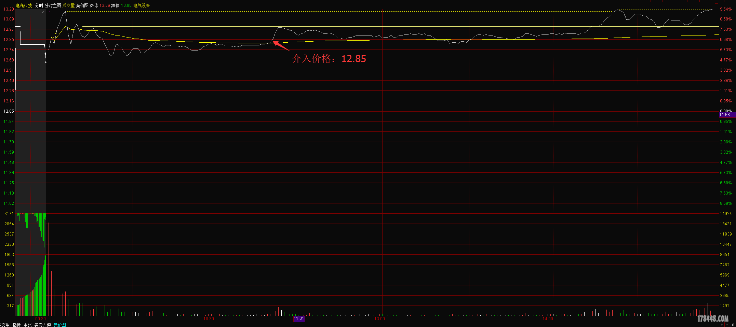
Task: Switch to the 竞价图 bottom tab
Action: coord(59,325)
